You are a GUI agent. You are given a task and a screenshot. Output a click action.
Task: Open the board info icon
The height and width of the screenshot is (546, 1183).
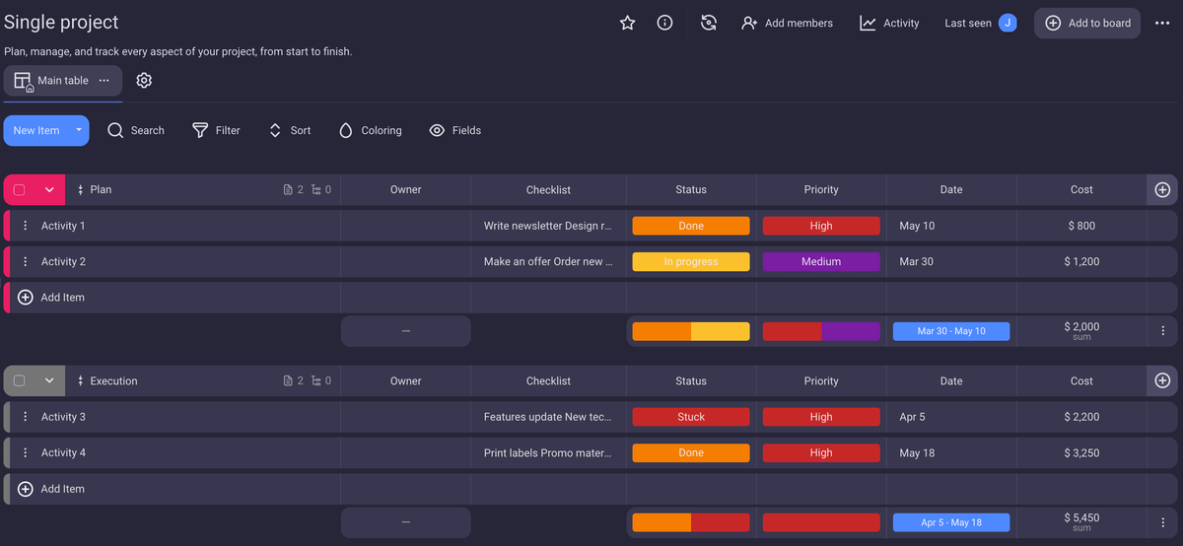click(664, 23)
